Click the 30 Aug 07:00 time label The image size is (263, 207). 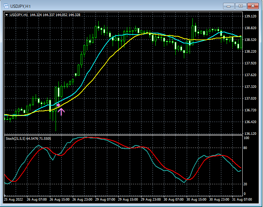coord(174,199)
